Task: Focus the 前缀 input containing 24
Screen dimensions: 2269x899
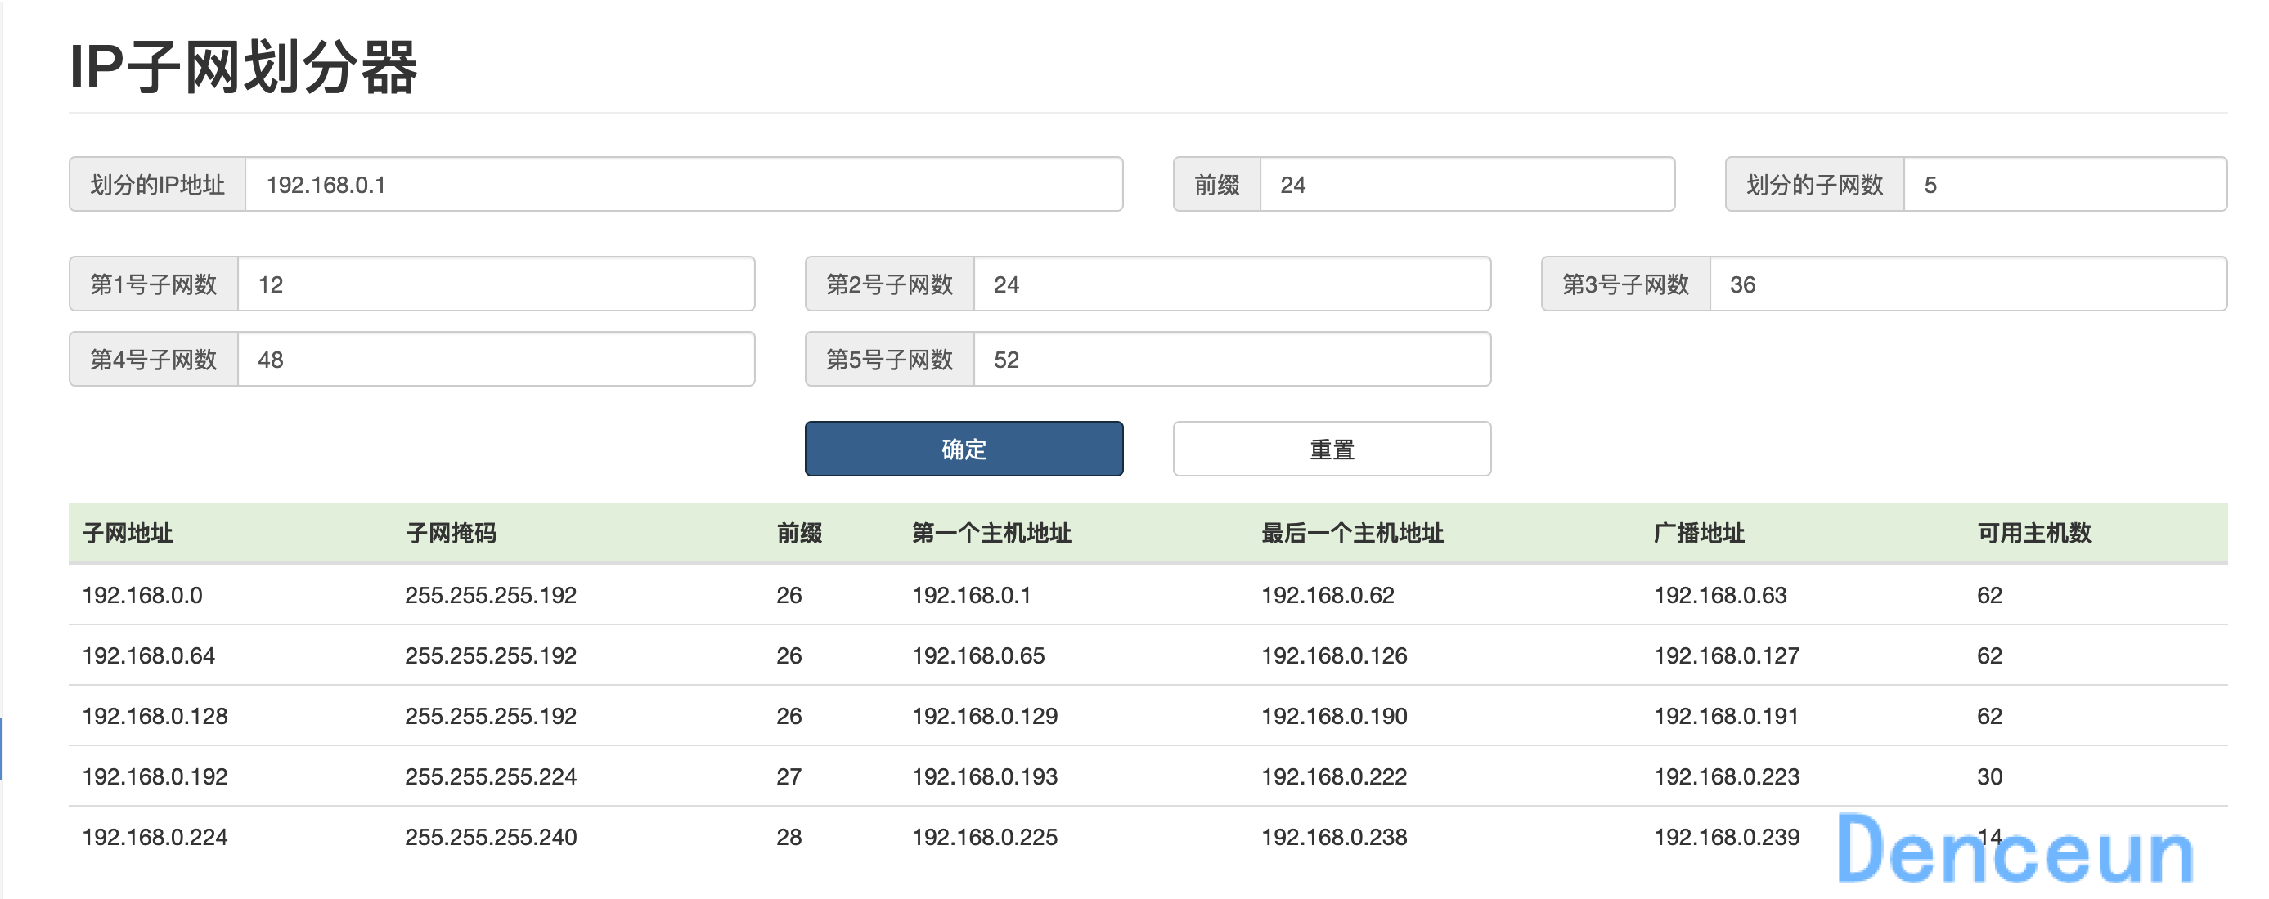Action: click(1467, 184)
